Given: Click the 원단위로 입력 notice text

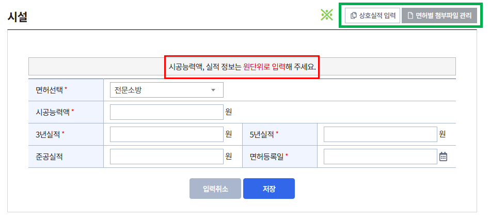Looking at the screenshot, I should pyautogui.click(x=264, y=67).
